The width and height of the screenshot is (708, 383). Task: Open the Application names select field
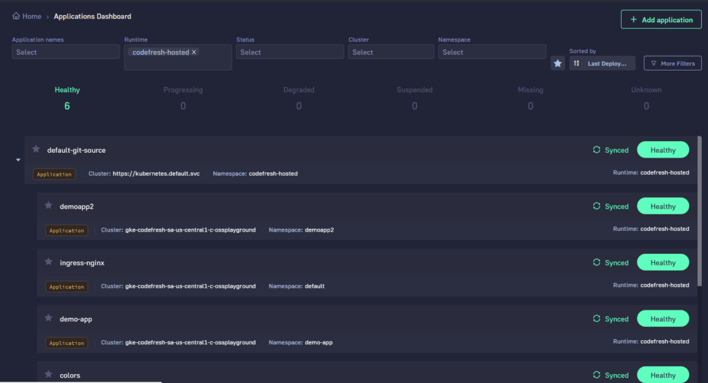point(66,52)
